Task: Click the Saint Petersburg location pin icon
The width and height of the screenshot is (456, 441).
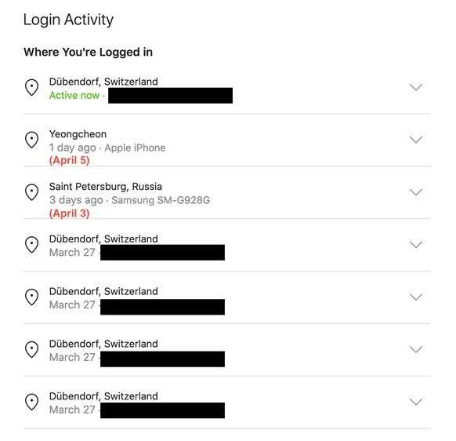Action: pyautogui.click(x=31, y=192)
